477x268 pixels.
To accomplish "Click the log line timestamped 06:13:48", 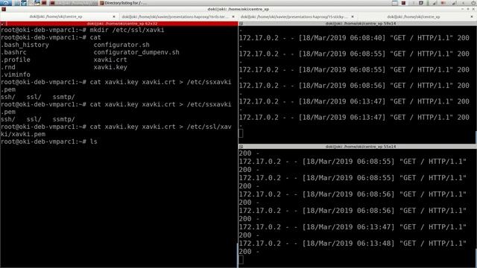I will click(x=353, y=243).
